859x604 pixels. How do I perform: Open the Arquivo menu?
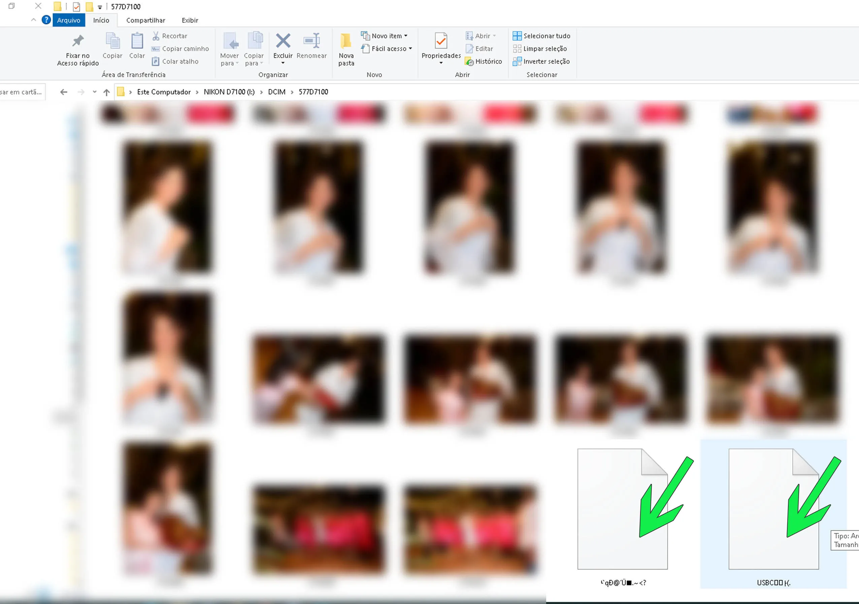pos(68,20)
